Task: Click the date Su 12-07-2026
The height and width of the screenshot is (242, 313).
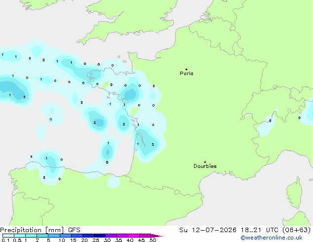Action: point(208,230)
